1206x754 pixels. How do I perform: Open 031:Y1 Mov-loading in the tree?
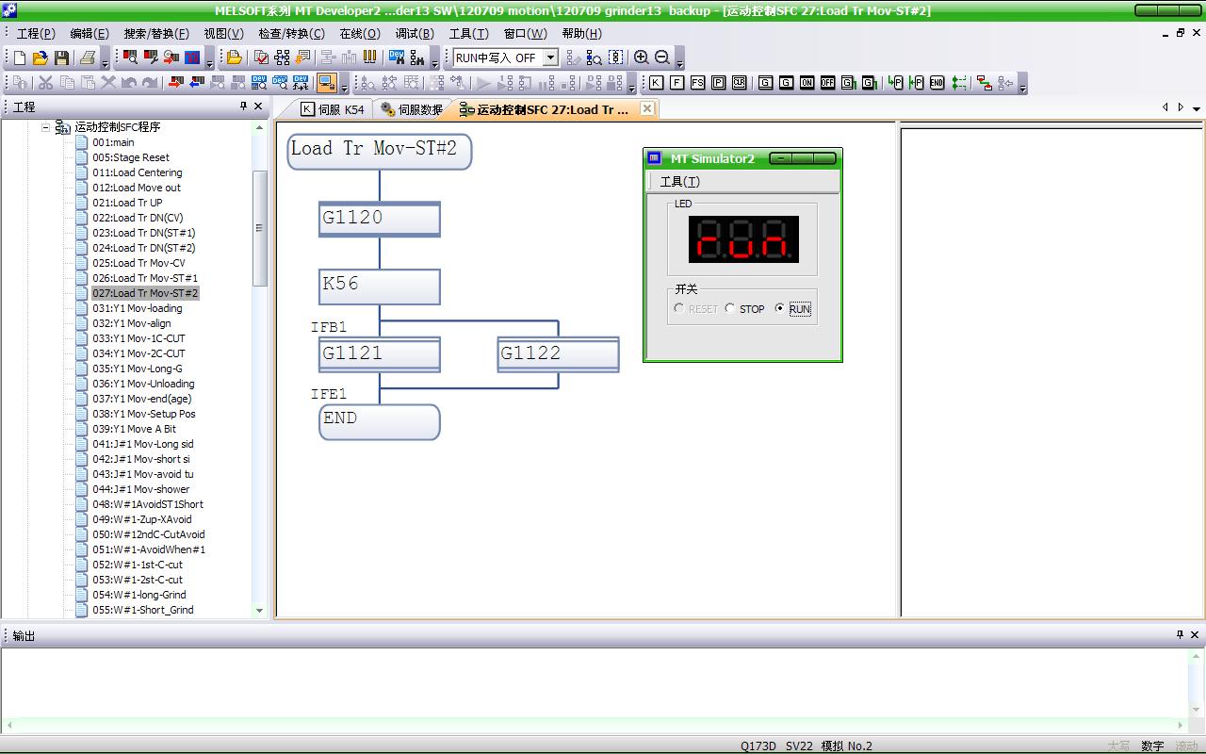(x=137, y=308)
